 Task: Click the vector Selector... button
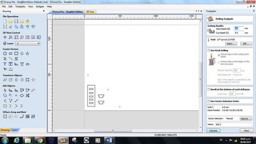[x=246, y=119]
